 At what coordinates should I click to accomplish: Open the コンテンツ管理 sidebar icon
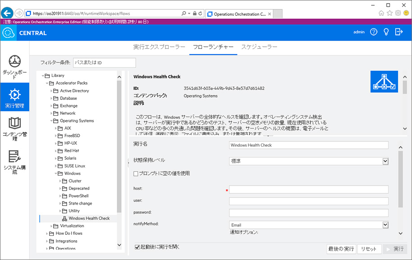pyautogui.click(x=15, y=127)
